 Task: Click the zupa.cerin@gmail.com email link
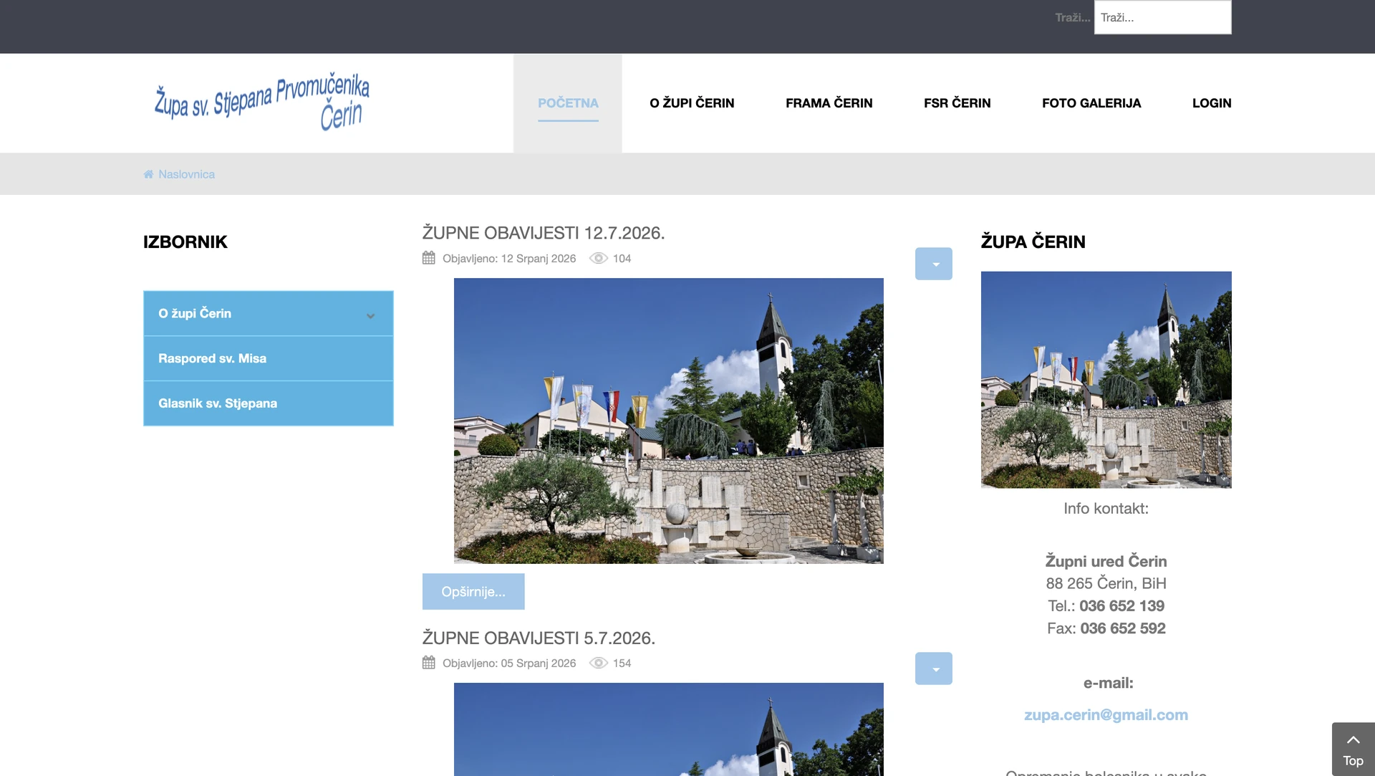pyautogui.click(x=1106, y=714)
